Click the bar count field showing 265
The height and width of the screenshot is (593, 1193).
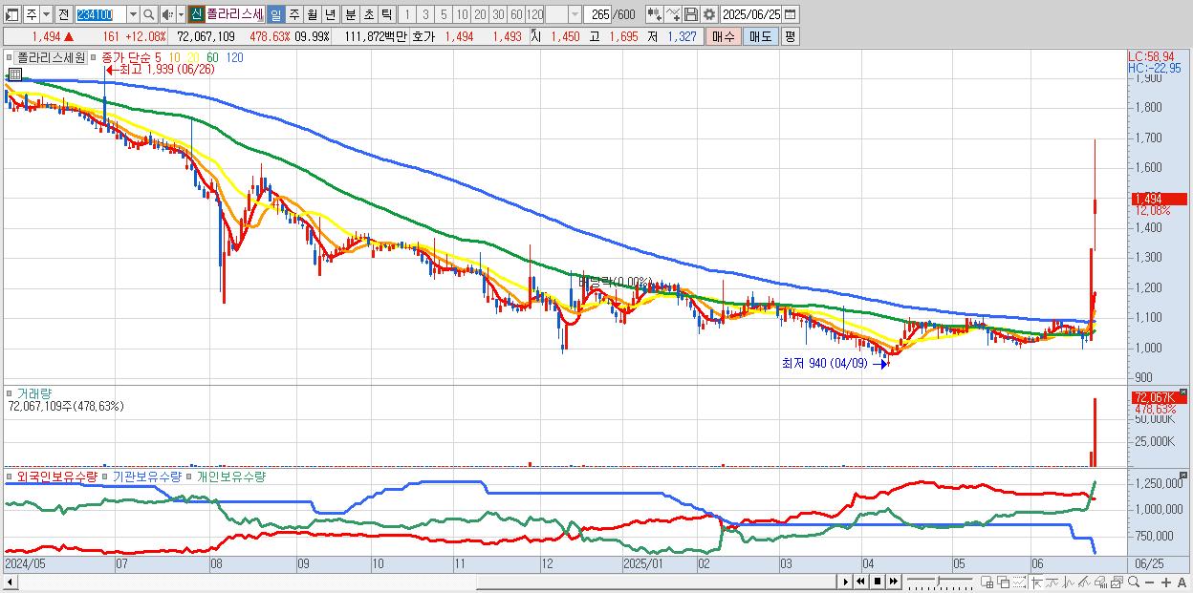click(596, 14)
